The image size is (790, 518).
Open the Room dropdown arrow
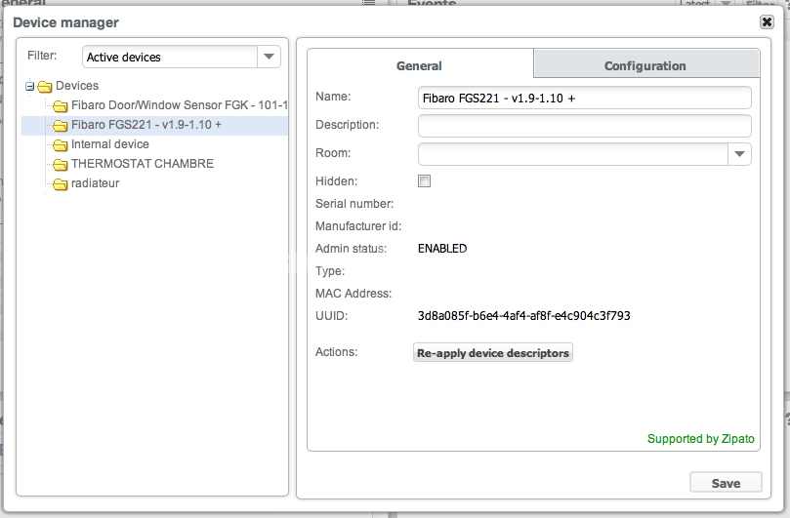click(739, 154)
